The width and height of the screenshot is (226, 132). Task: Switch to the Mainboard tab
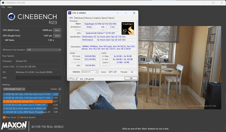click(79, 18)
